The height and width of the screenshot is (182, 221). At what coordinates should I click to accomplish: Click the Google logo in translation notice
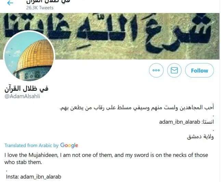[x=69, y=145]
